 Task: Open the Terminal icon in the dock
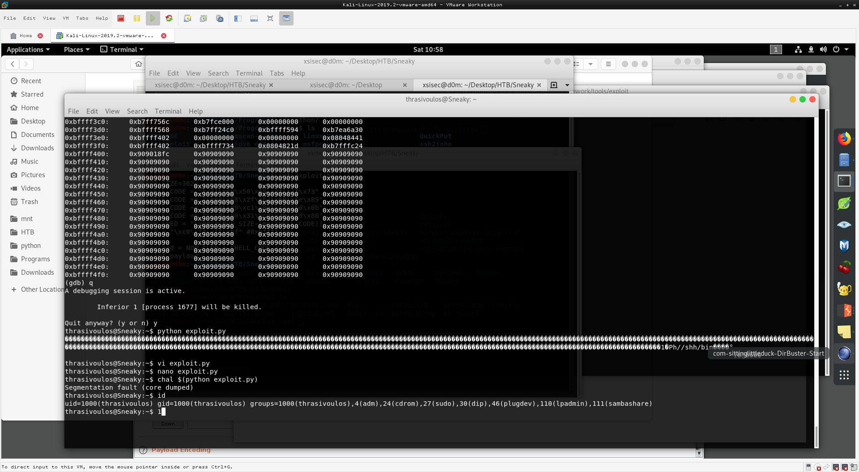(x=844, y=181)
